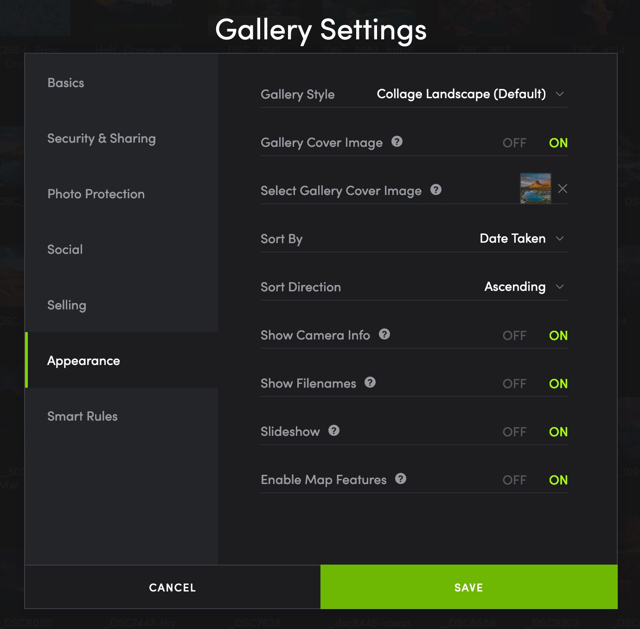The image size is (640, 629).
Task: Choose the gallery cover image thumbnail
Action: pos(536,189)
